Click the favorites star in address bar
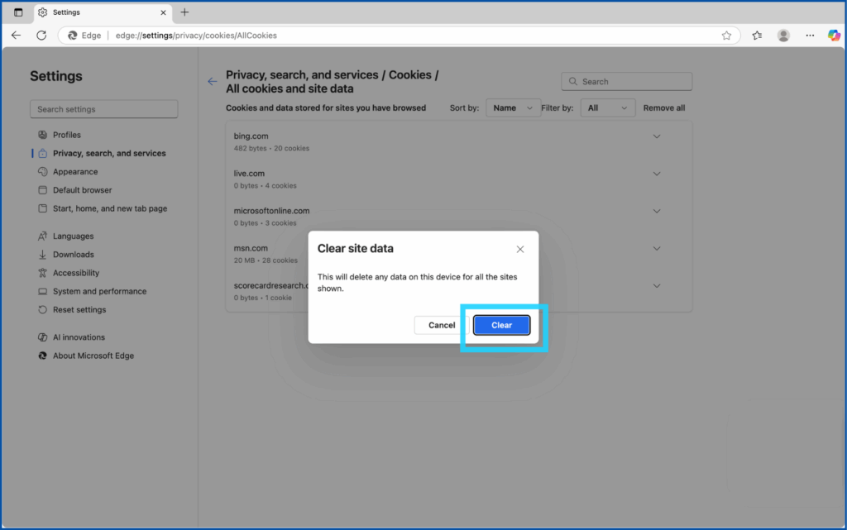 (x=726, y=36)
